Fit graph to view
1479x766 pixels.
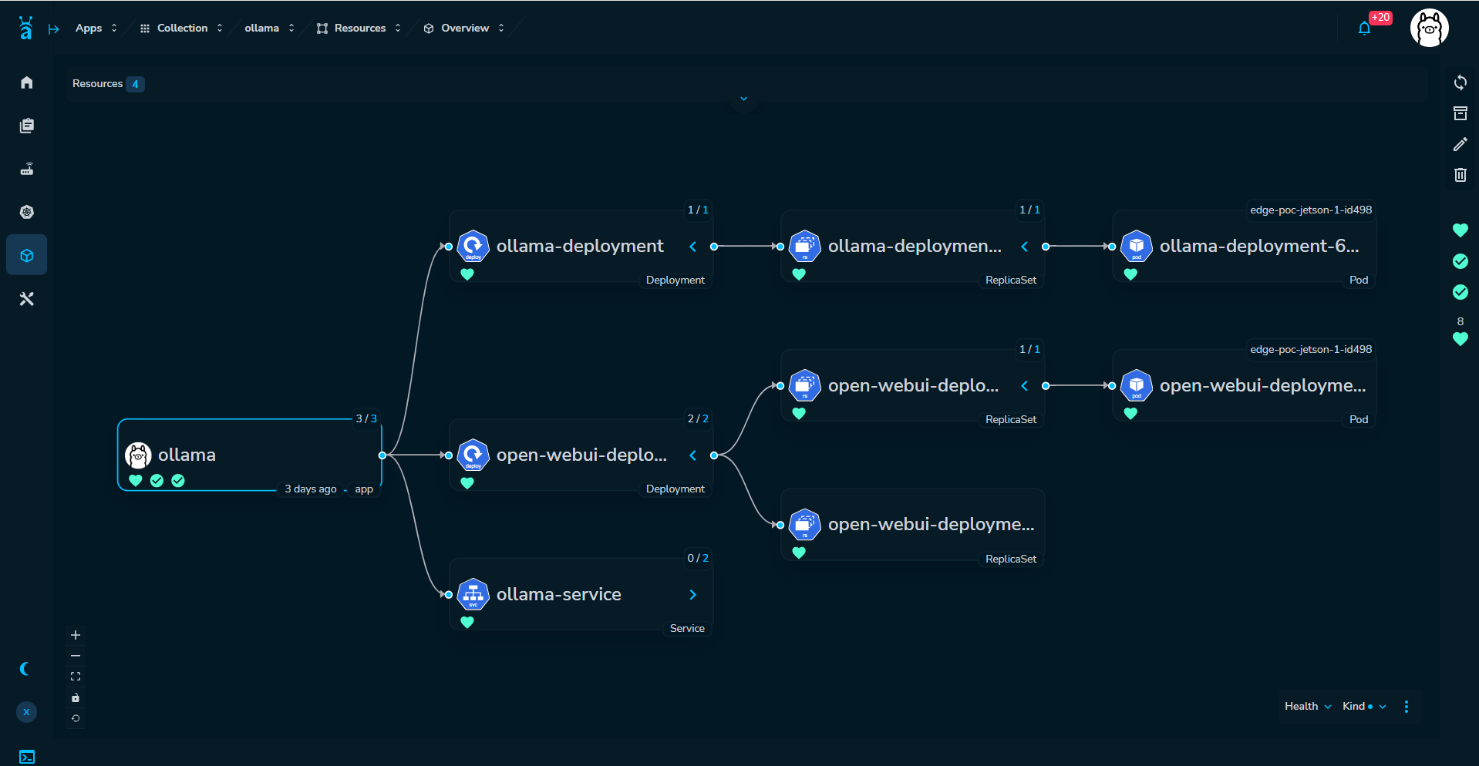76,677
